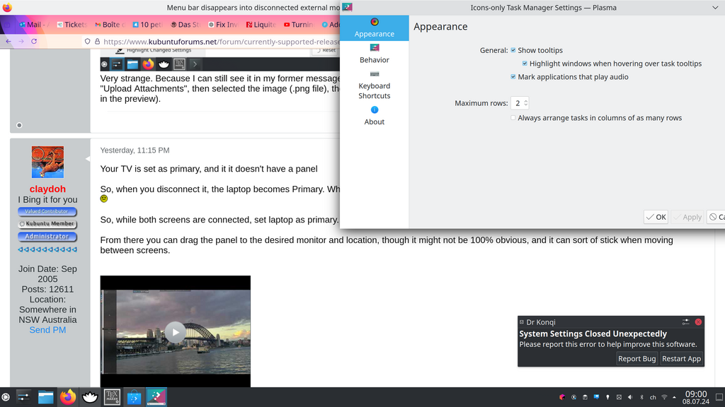Click OK in Task Manager Settings
Screen dimensions: 725x407
pos(656,217)
